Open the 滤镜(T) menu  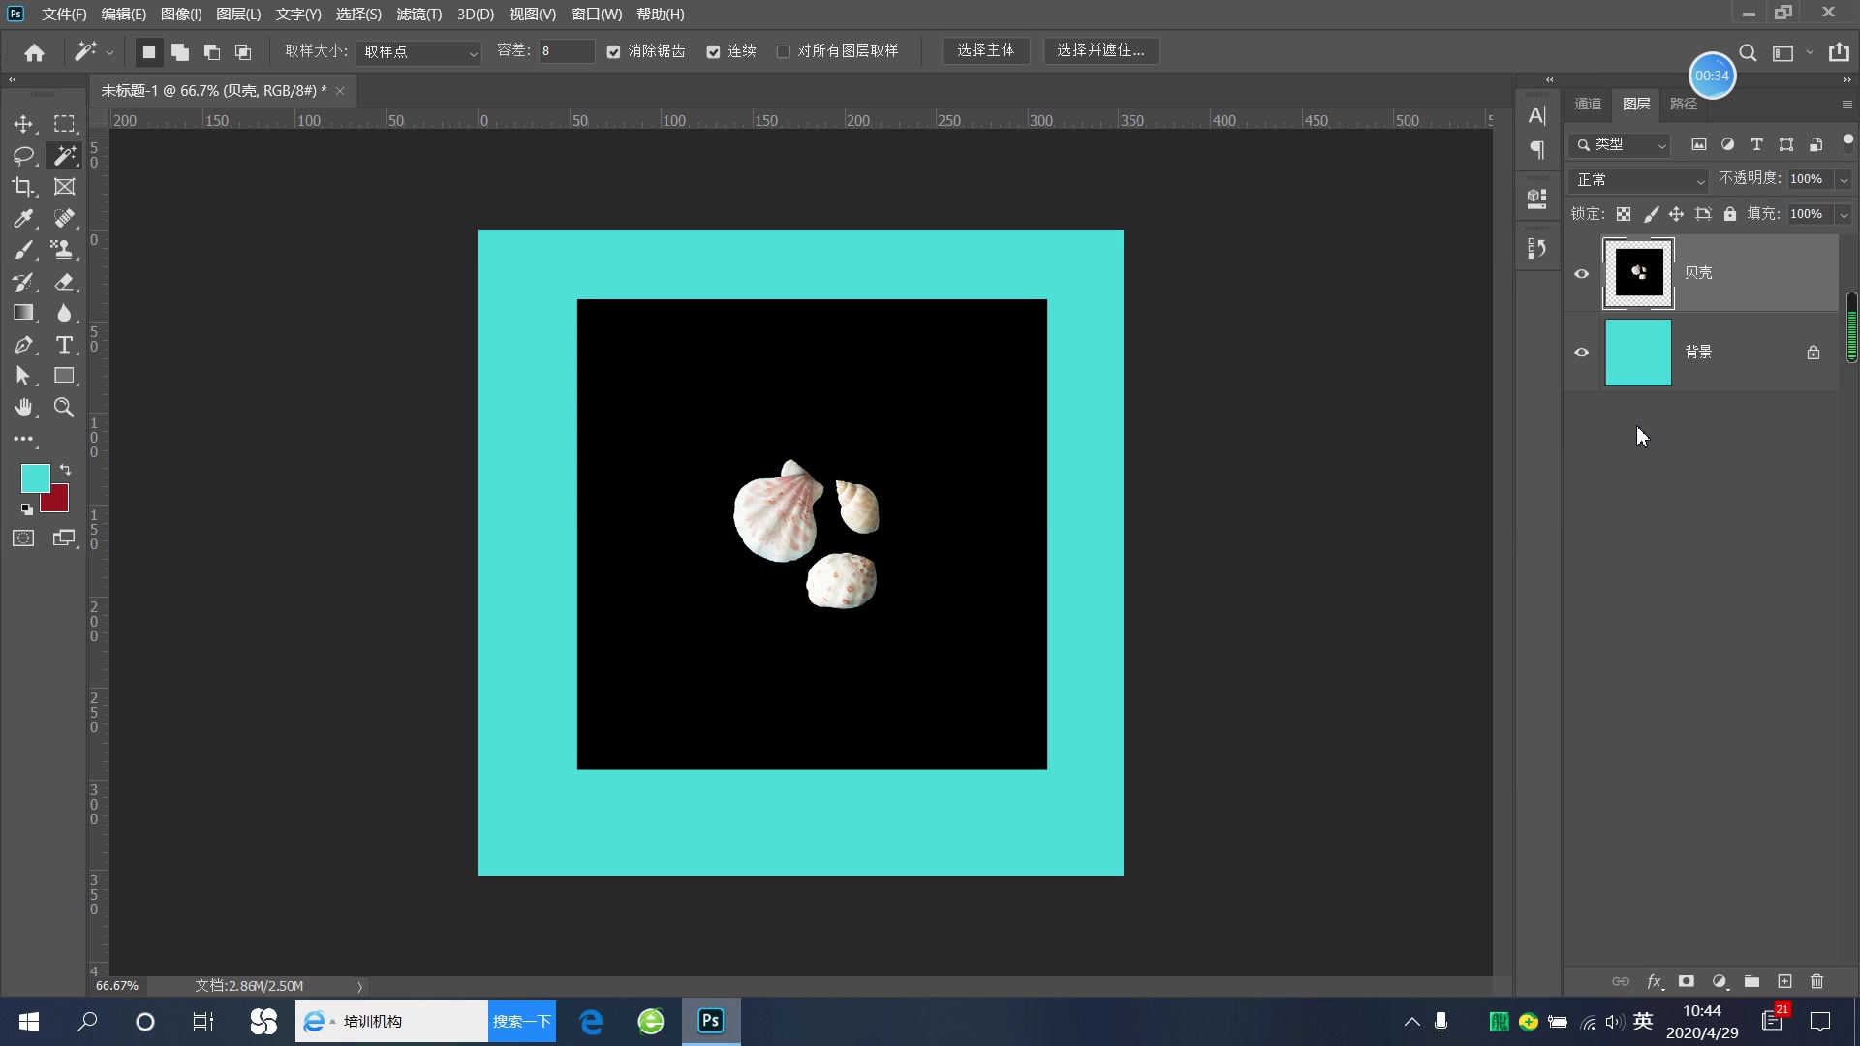tap(418, 15)
